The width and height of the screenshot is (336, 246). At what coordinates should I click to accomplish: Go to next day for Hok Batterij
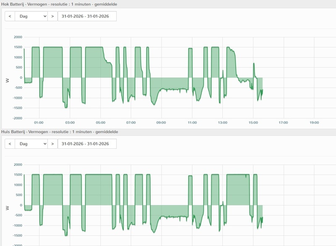click(52, 16)
